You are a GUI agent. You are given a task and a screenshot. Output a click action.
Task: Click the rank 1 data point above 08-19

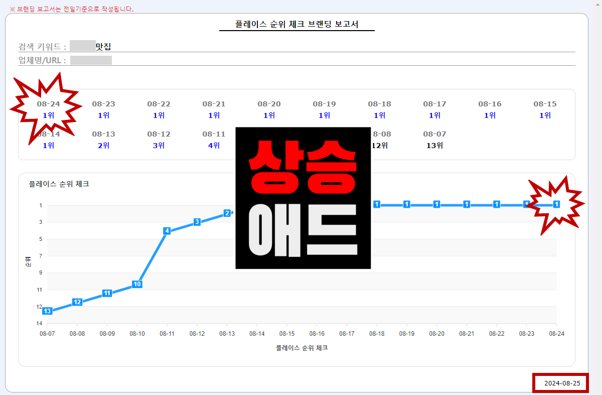tap(406, 204)
